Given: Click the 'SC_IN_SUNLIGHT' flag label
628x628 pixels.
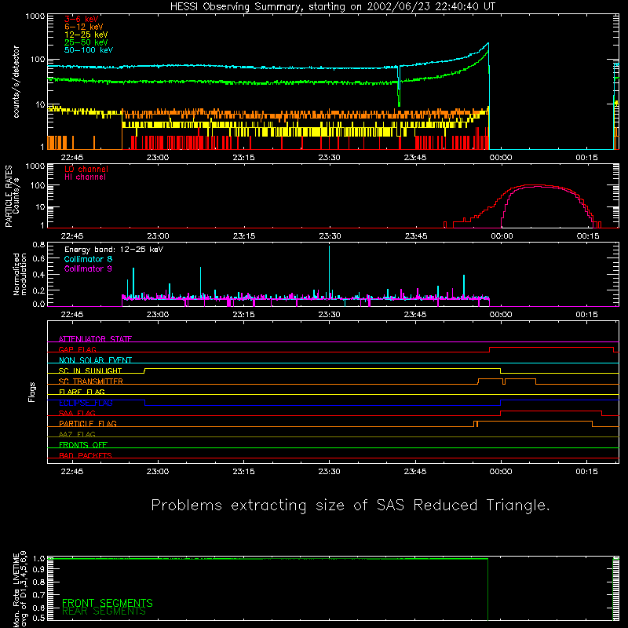Looking at the screenshot, I should click(x=90, y=371).
